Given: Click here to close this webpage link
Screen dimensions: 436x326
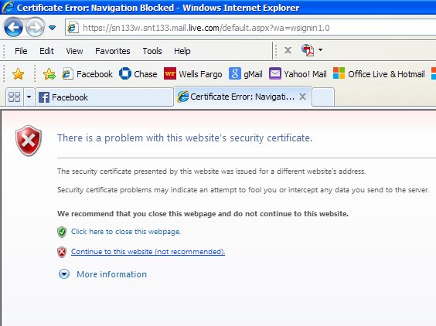Looking at the screenshot, I should point(126,232).
